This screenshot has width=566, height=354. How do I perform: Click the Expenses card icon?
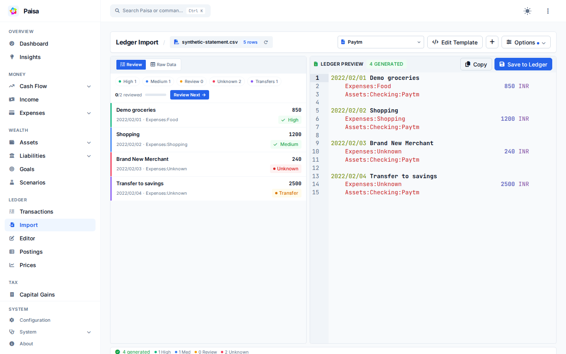click(12, 113)
